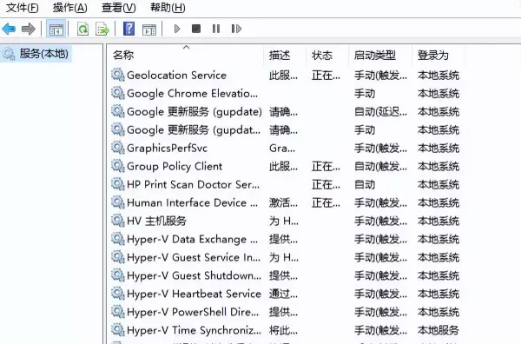Viewport: 521px width, 344px height.
Task: Select Hyper-V Guest Service In... name
Action: click(194, 258)
